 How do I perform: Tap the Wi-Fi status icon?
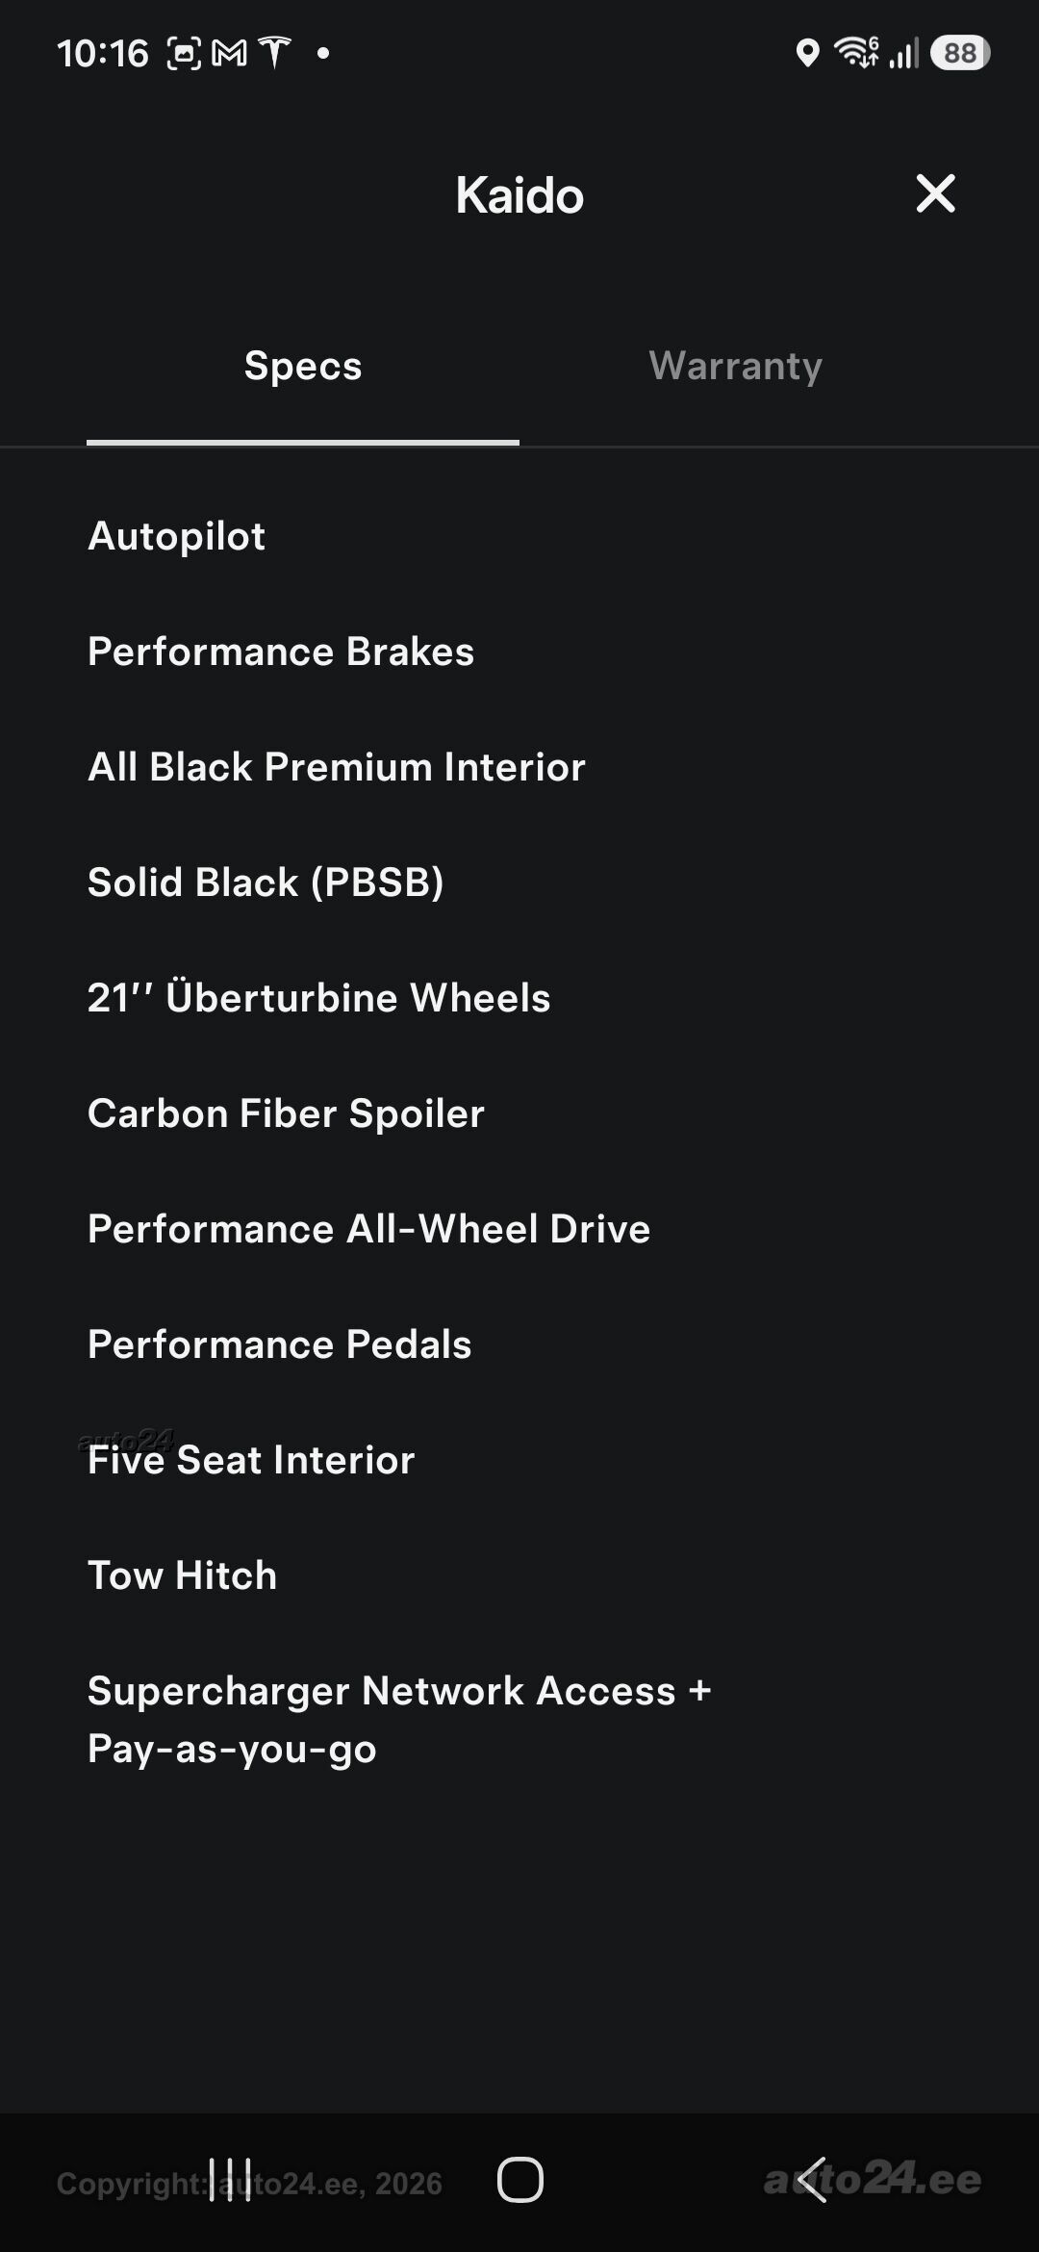(856, 53)
